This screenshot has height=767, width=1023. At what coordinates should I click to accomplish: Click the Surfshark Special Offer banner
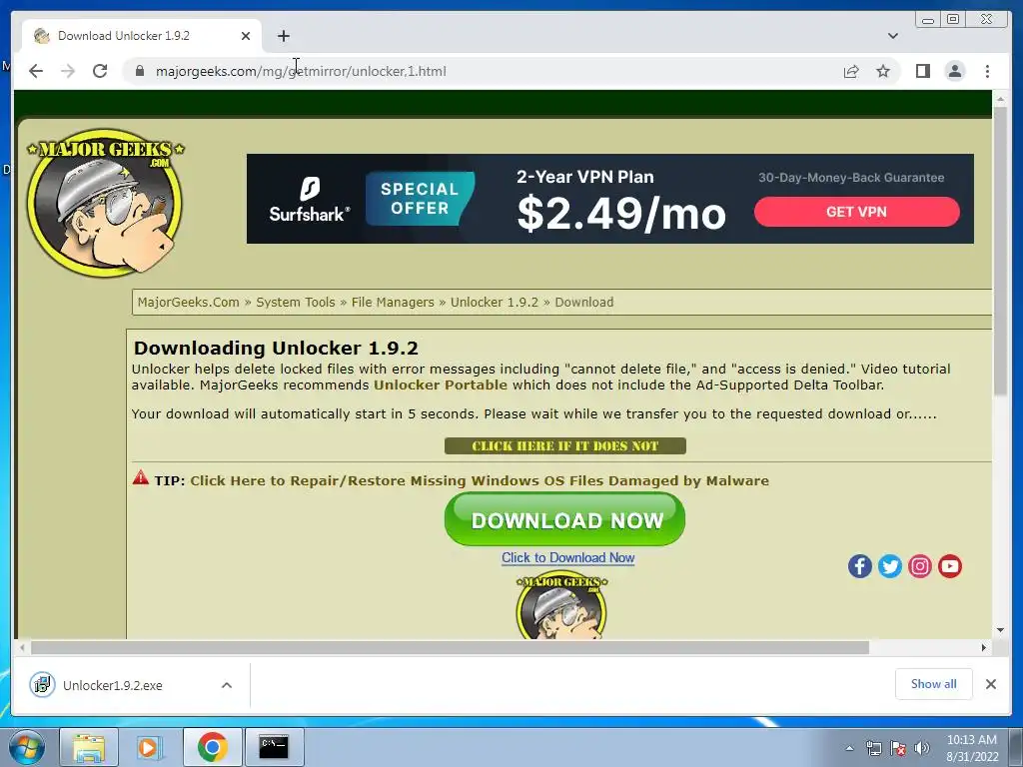(x=421, y=199)
